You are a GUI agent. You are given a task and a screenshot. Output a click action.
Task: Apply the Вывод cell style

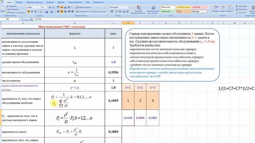click(x=199, y=12)
